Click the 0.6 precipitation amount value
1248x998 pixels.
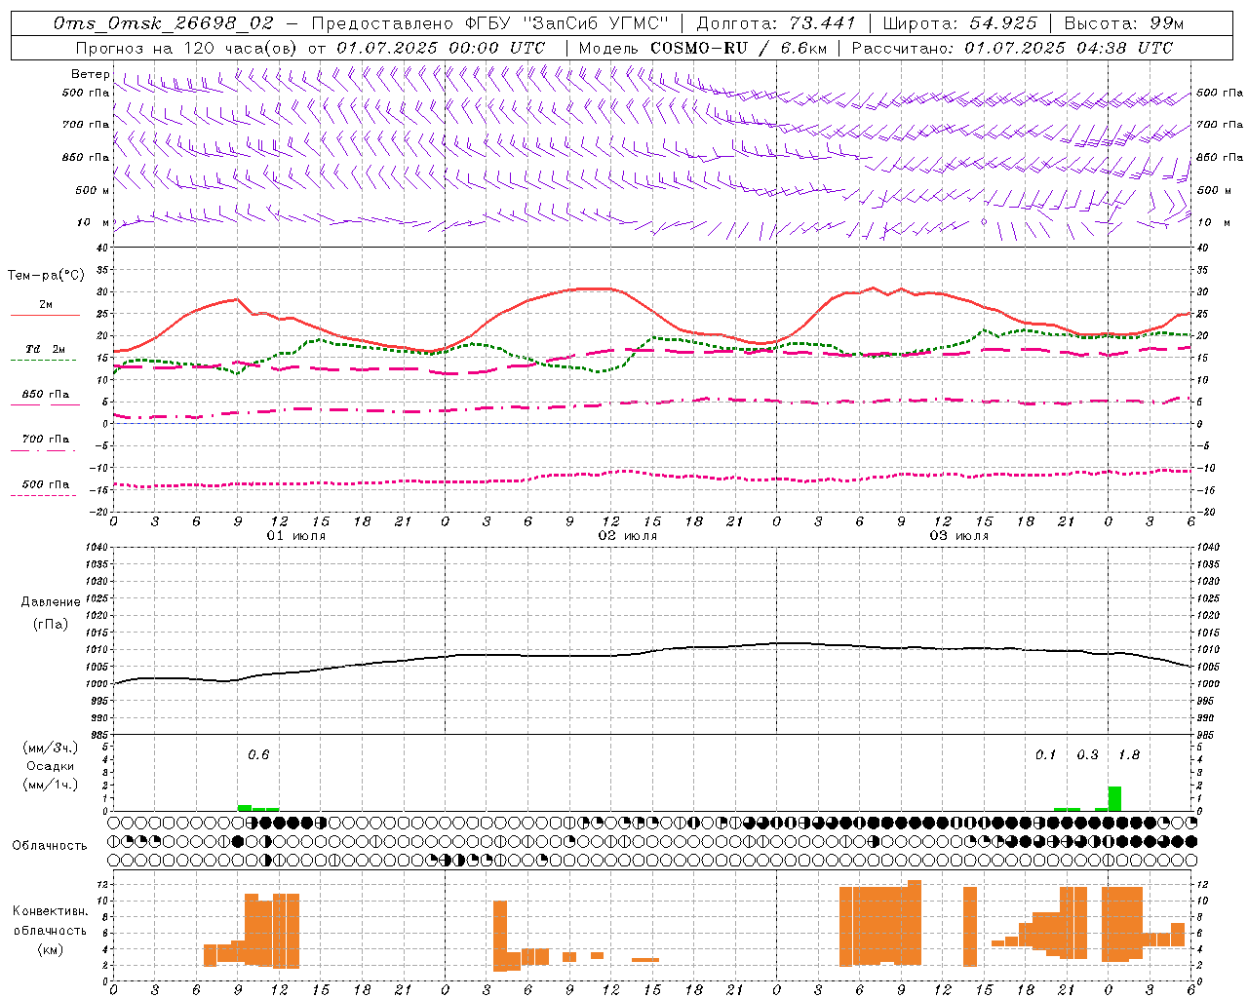click(x=258, y=754)
